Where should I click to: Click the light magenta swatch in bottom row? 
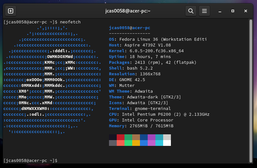click(x=152, y=143)
